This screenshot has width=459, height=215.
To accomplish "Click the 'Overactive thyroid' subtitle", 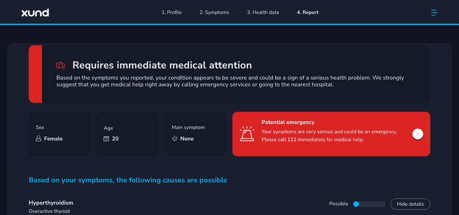I will 49,211.
